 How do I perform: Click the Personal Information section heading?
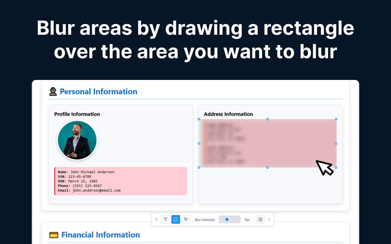coord(98,91)
